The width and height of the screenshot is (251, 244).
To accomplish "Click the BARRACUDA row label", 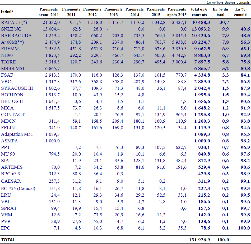I will pyautogui.click(x=16, y=36).
